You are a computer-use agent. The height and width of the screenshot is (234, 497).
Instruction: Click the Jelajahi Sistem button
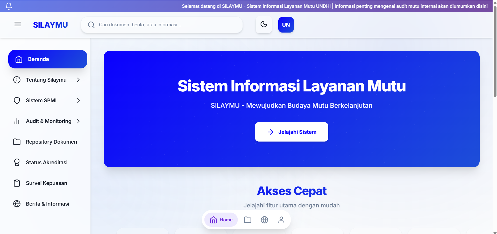(291, 132)
